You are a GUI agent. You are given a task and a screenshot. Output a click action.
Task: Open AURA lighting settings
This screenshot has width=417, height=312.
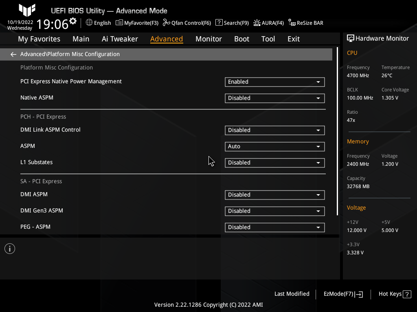[268, 23]
